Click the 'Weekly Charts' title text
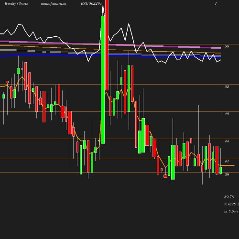Viewport: 239px width, 239px height. [16, 4]
